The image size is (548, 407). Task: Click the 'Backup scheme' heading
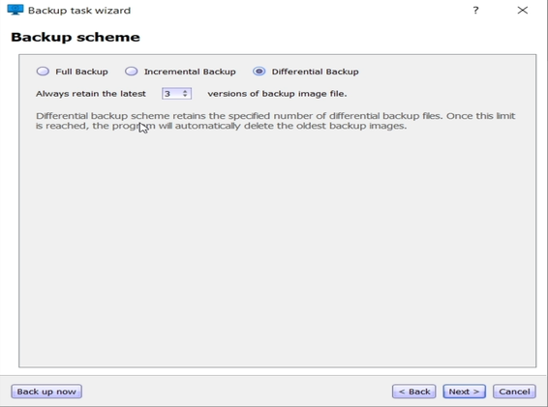pyautogui.click(x=76, y=37)
